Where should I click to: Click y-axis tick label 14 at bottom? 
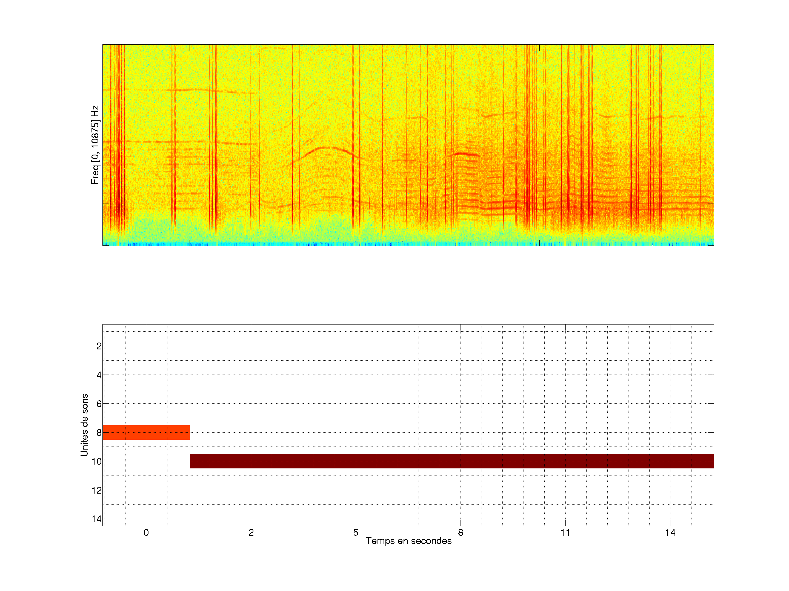click(x=97, y=519)
